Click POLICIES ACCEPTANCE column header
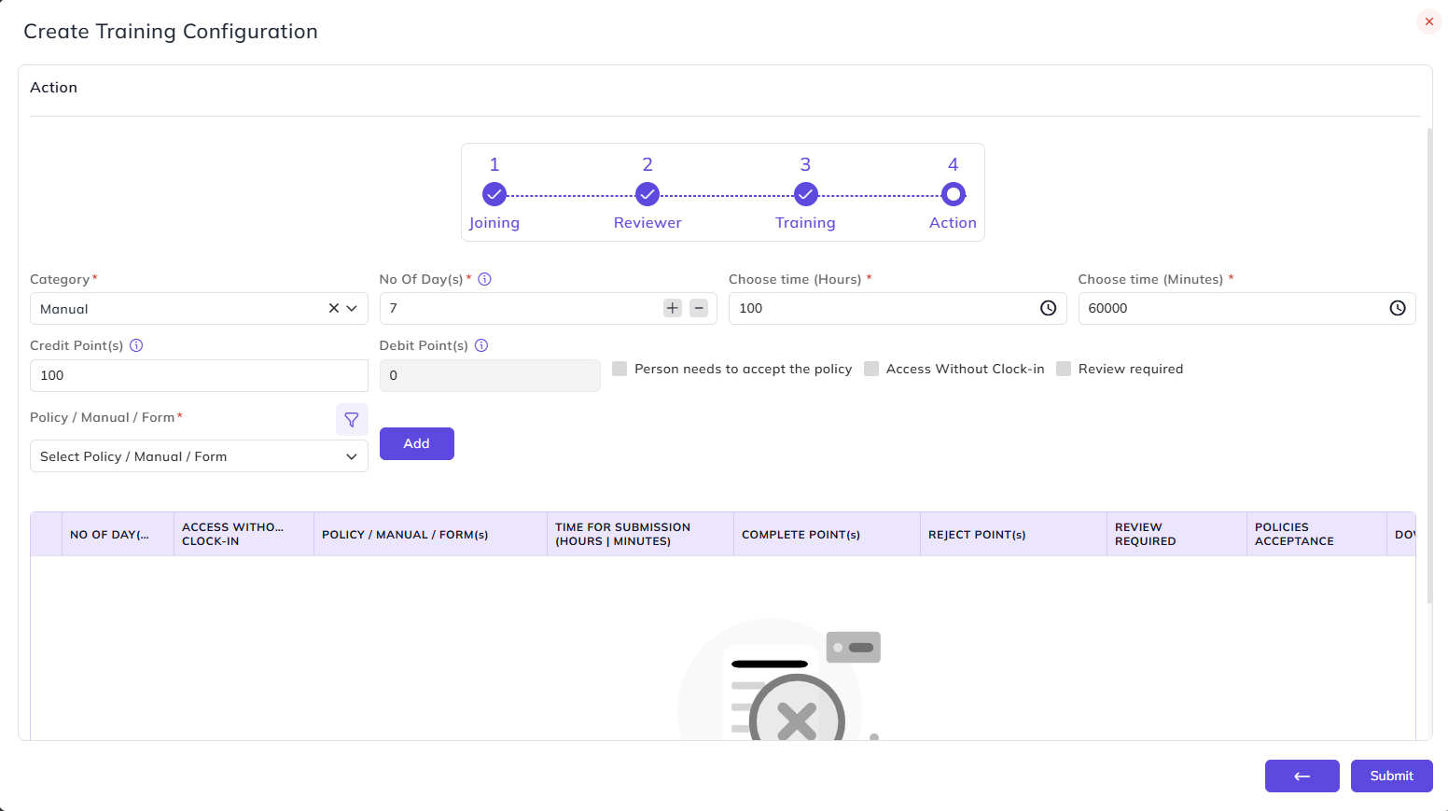 coord(1317,535)
